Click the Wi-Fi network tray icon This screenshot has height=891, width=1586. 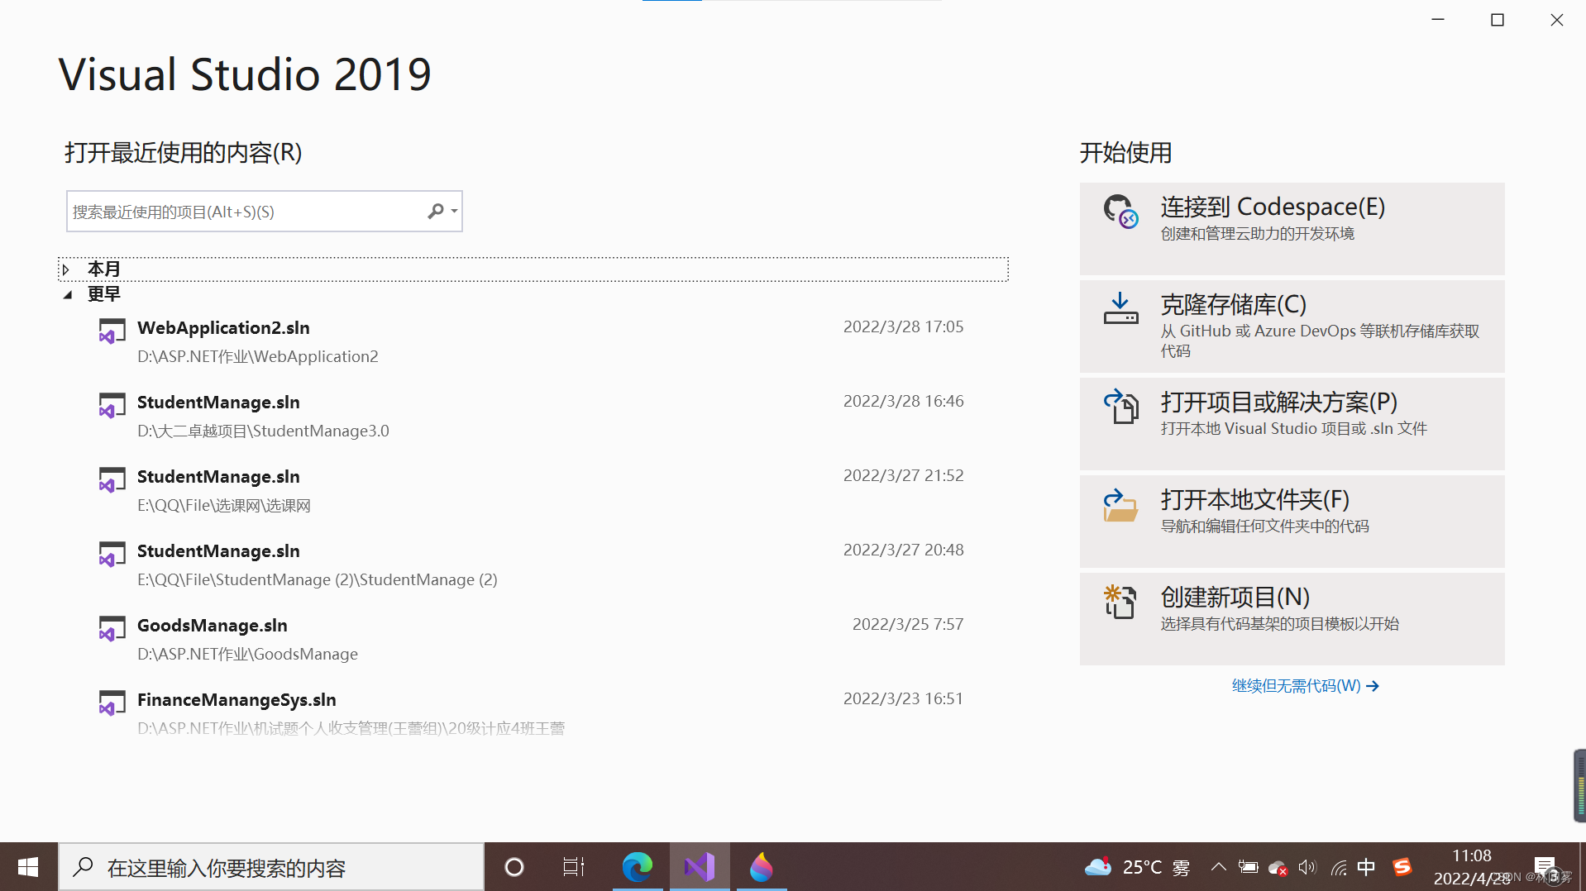click(1338, 867)
